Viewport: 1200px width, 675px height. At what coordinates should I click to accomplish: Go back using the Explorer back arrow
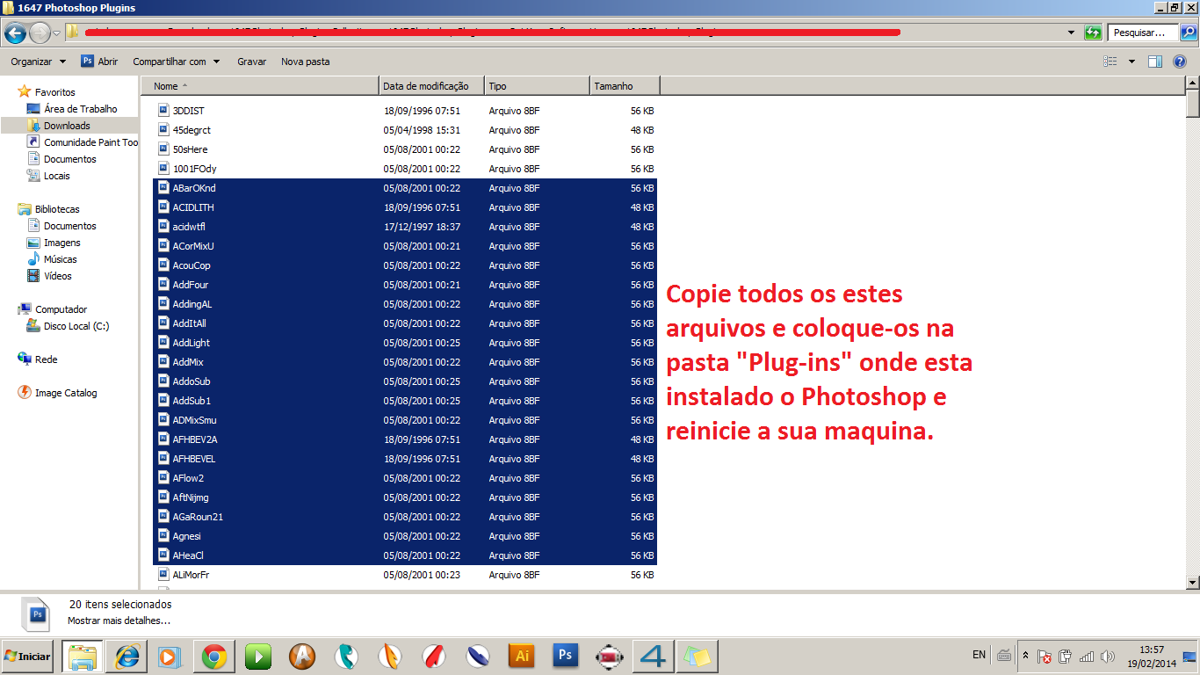[x=15, y=33]
